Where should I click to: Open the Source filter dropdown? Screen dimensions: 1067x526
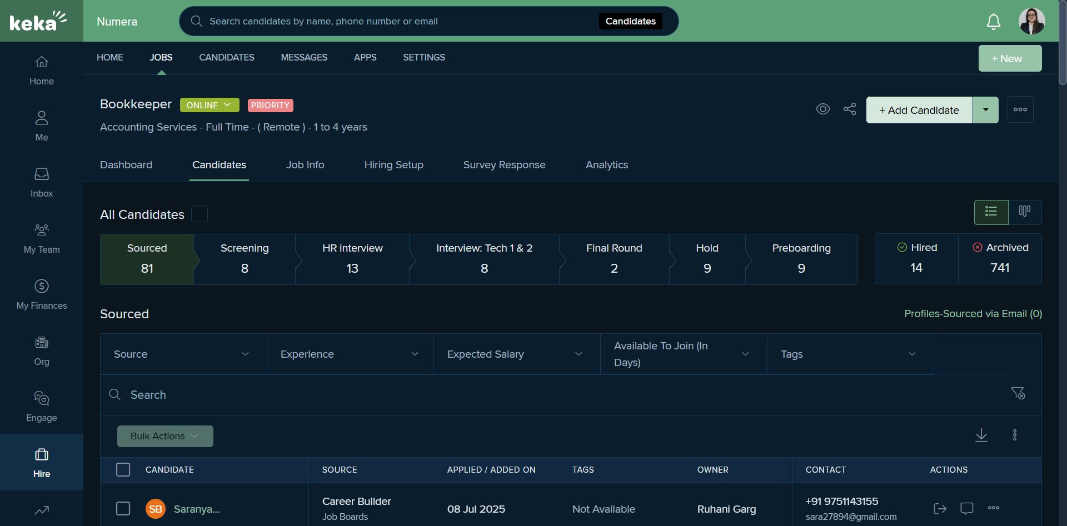(x=183, y=354)
